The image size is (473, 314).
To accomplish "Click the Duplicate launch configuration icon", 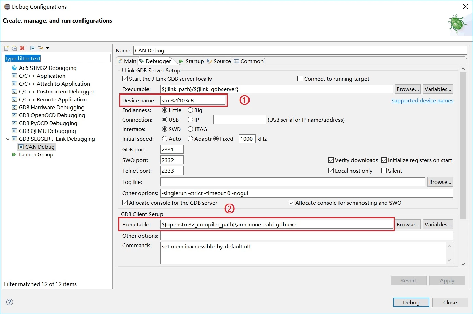I will 14,48.
